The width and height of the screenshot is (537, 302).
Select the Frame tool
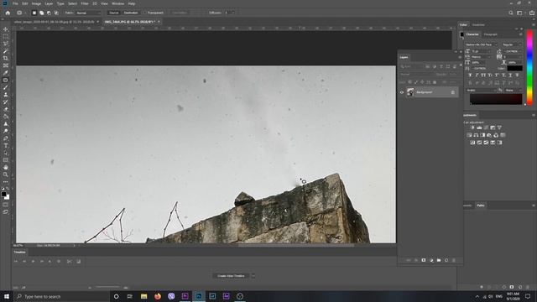(x=6, y=65)
